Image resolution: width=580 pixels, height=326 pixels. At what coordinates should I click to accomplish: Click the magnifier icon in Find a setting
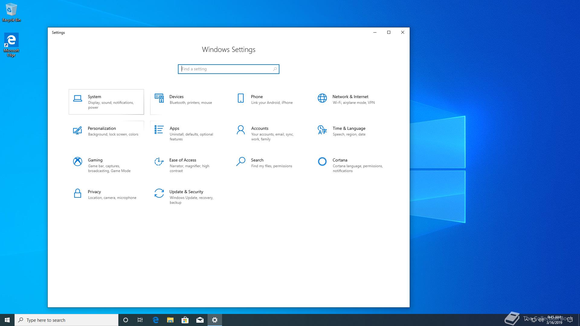(275, 69)
